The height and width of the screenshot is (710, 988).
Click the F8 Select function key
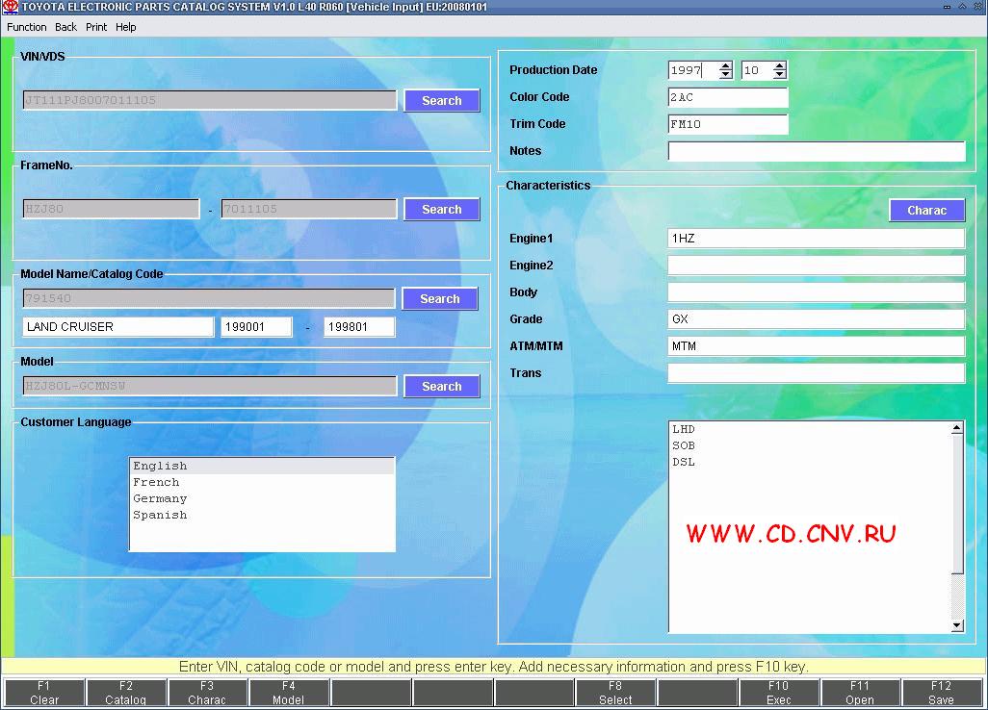pos(615,693)
